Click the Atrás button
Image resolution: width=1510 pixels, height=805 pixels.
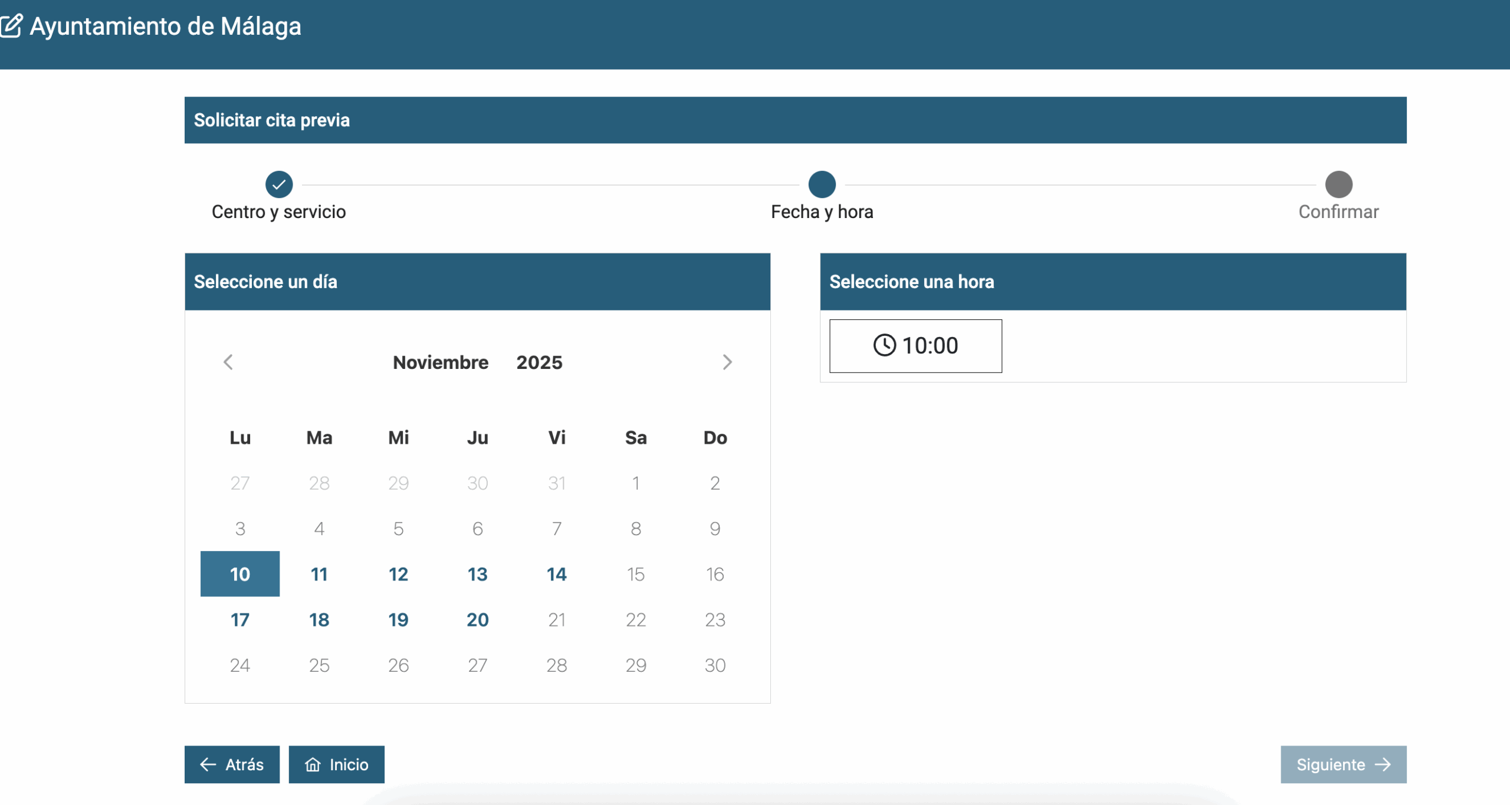232,764
